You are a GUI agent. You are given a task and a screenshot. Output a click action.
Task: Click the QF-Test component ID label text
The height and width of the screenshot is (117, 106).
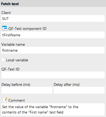[x=27, y=29]
